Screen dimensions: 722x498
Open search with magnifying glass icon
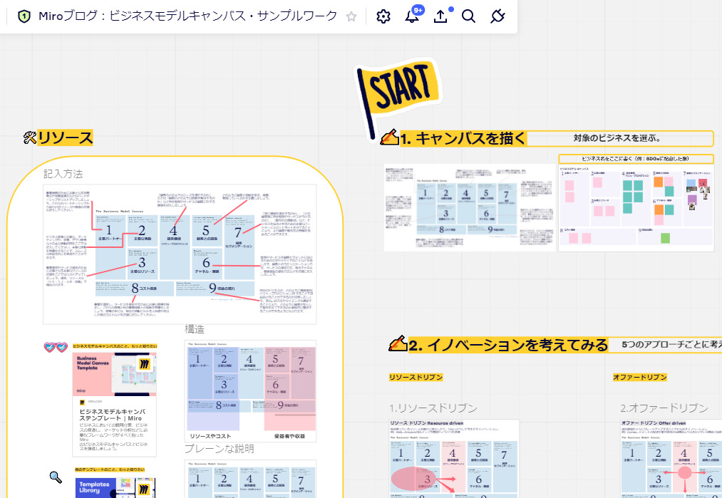[468, 16]
